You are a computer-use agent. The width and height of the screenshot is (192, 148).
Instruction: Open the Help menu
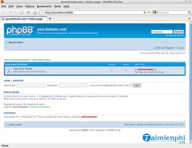[x=66, y=7]
